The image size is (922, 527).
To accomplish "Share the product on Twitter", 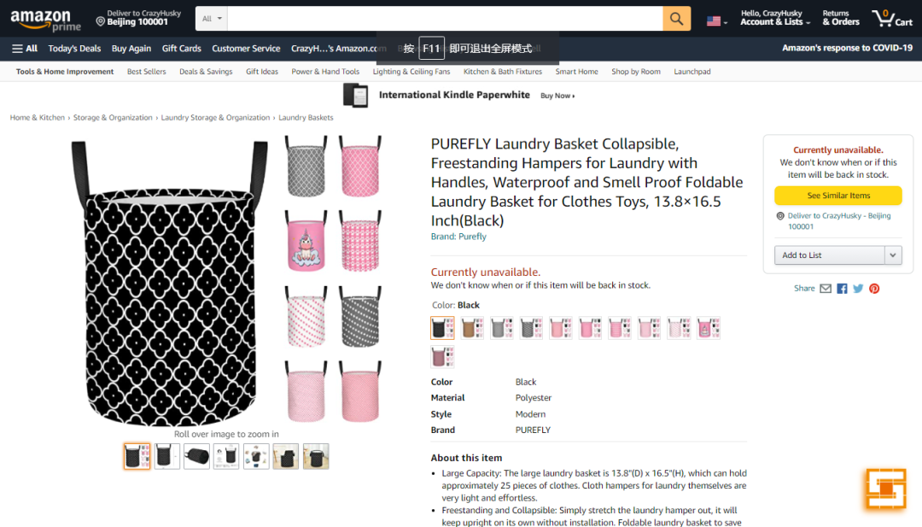I will [858, 289].
